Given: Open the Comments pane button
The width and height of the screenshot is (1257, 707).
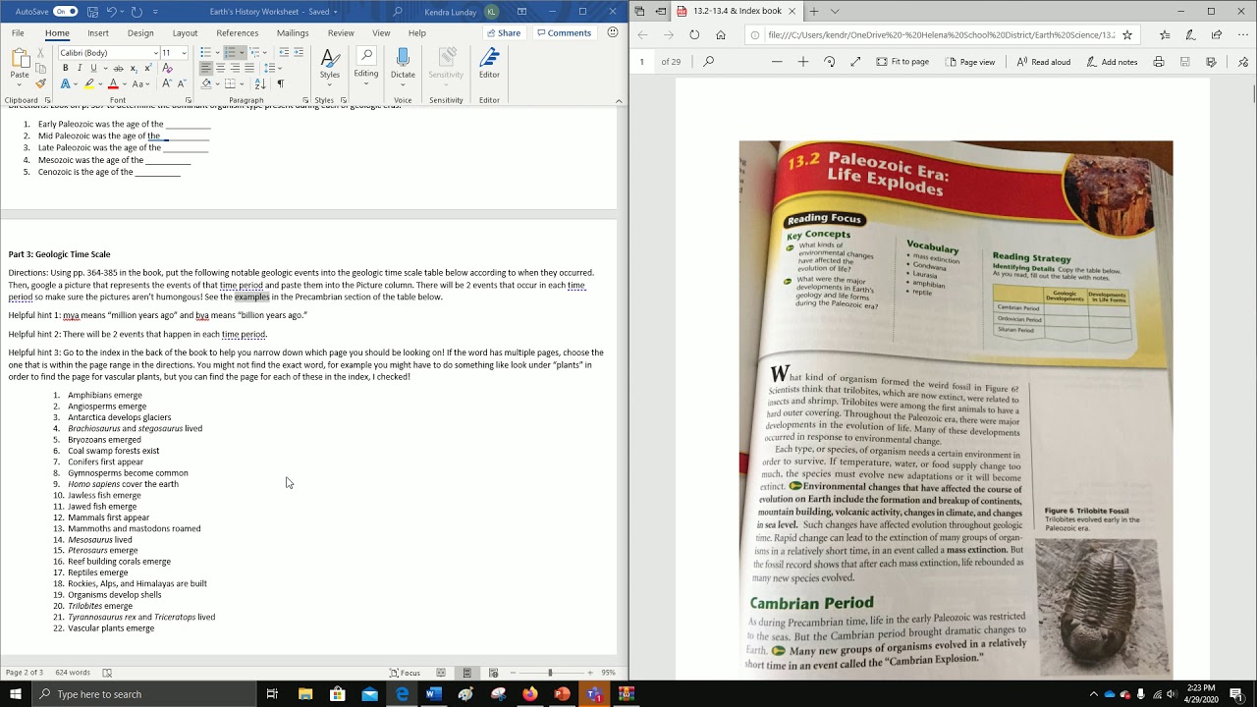Looking at the screenshot, I should click(x=564, y=32).
